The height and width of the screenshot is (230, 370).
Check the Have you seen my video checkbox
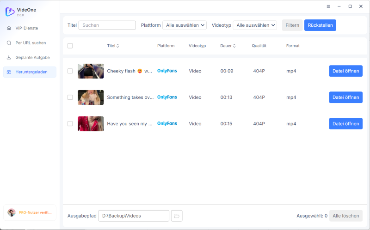click(70, 124)
